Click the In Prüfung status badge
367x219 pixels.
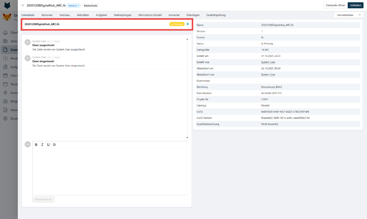point(177,24)
